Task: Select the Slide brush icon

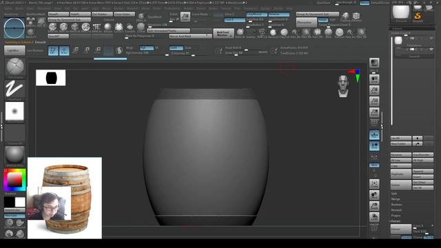Action: pos(328,33)
